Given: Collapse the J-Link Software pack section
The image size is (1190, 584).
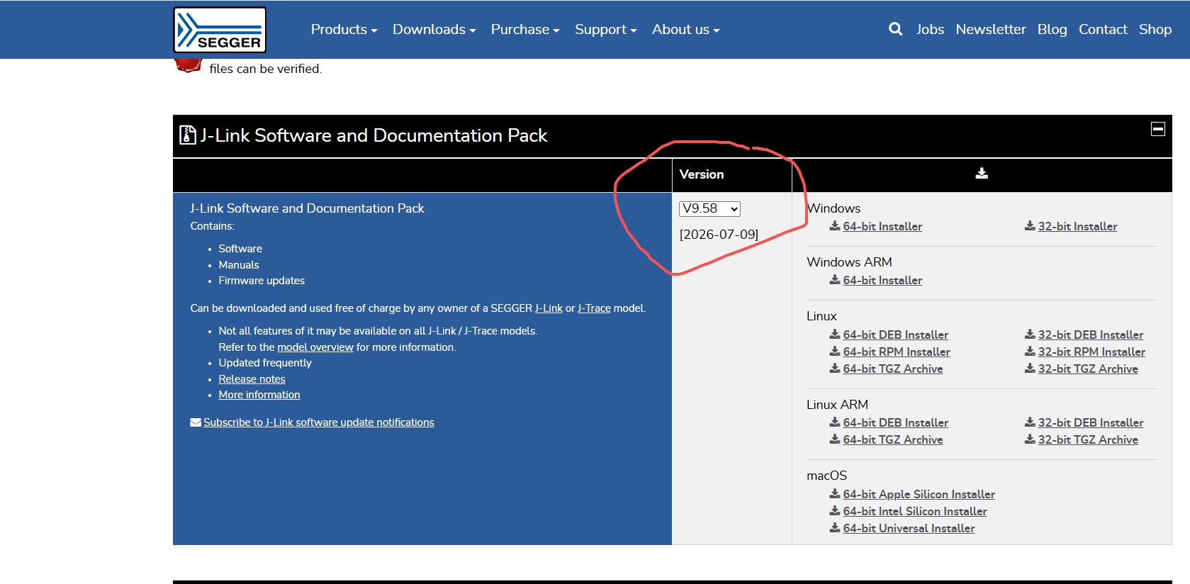Looking at the screenshot, I should tap(1158, 129).
